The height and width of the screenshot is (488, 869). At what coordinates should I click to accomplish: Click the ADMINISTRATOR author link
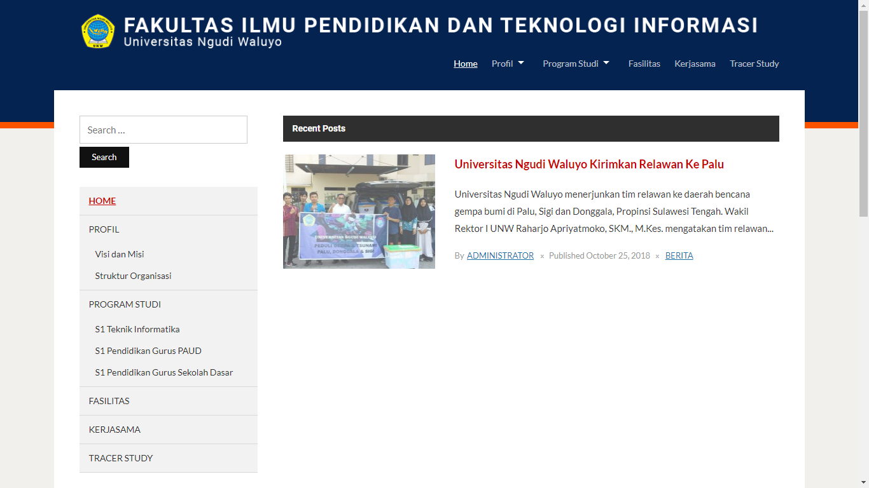500,255
